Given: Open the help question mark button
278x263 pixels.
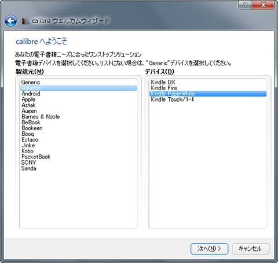Looking at the screenshot, I should coord(245,5).
